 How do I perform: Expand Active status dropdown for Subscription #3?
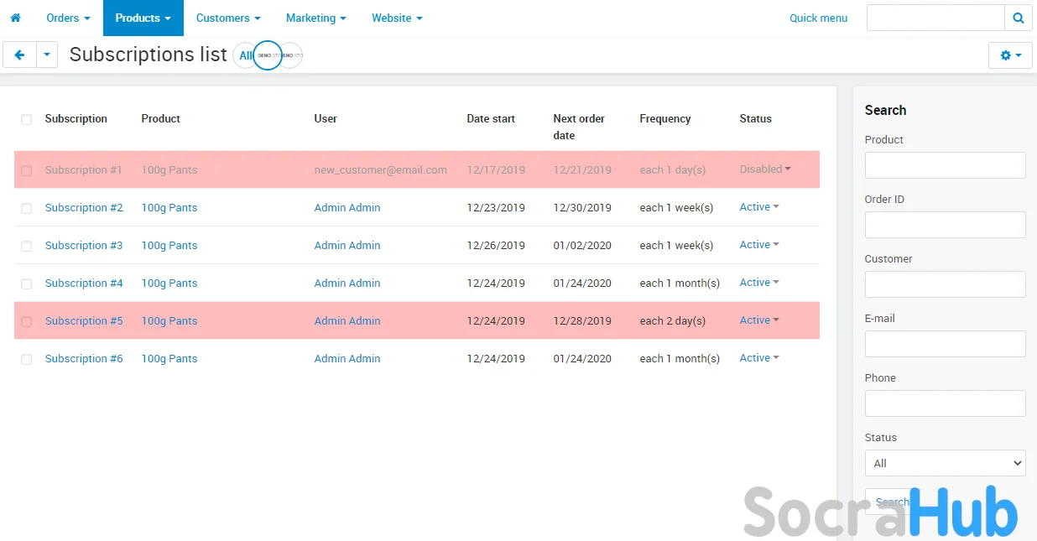click(x=759, y=245)
